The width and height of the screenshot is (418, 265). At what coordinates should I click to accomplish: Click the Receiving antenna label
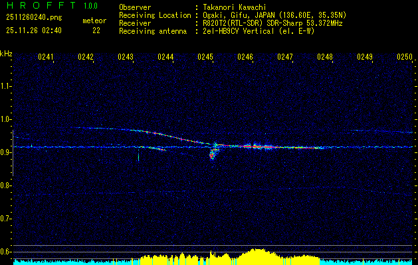pos(153,31)
